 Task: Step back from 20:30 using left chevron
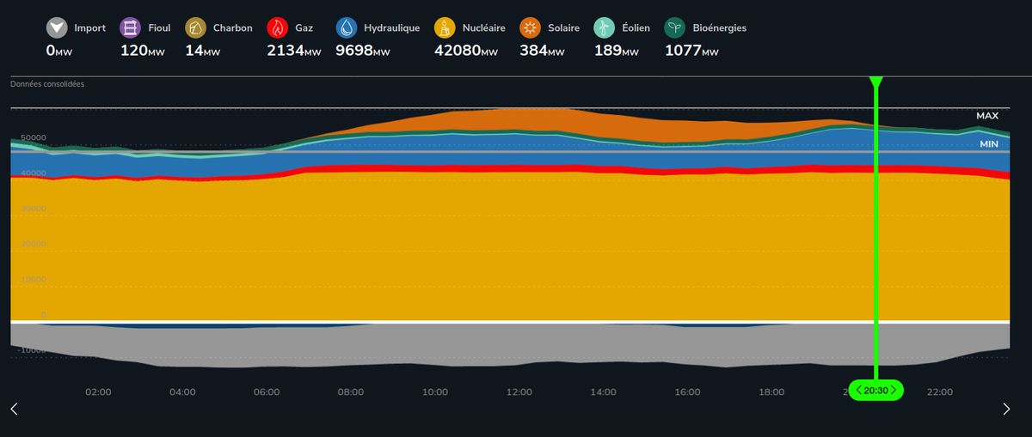click(857, 391)
